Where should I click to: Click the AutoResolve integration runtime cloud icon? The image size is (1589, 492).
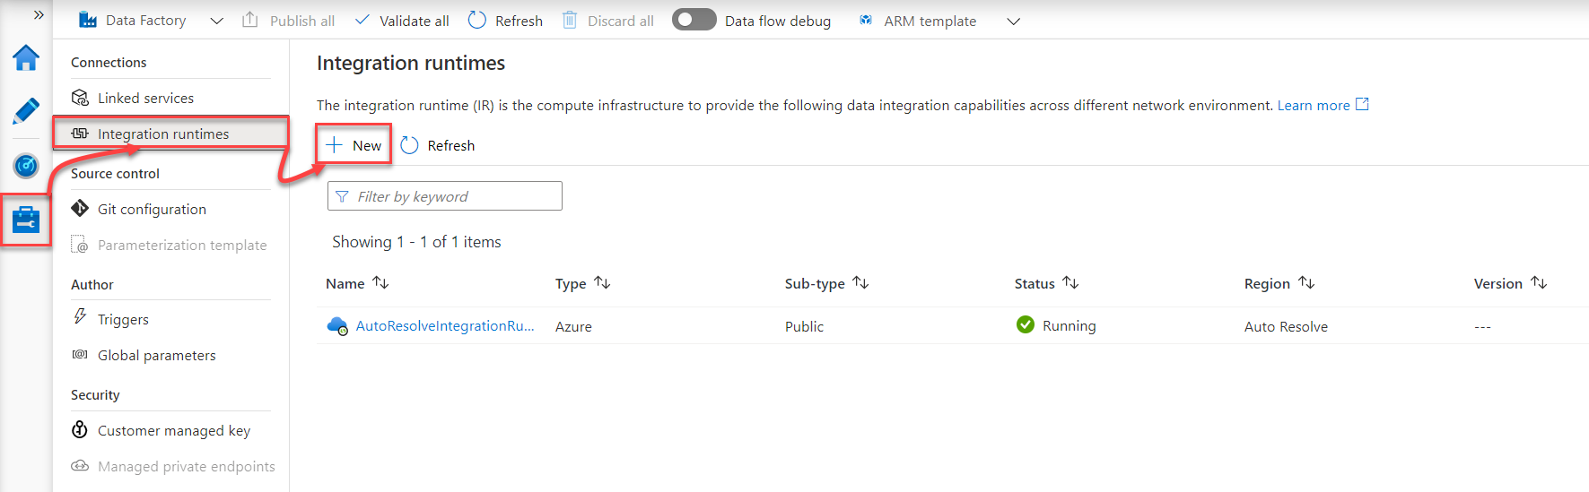tap(337, 326)
